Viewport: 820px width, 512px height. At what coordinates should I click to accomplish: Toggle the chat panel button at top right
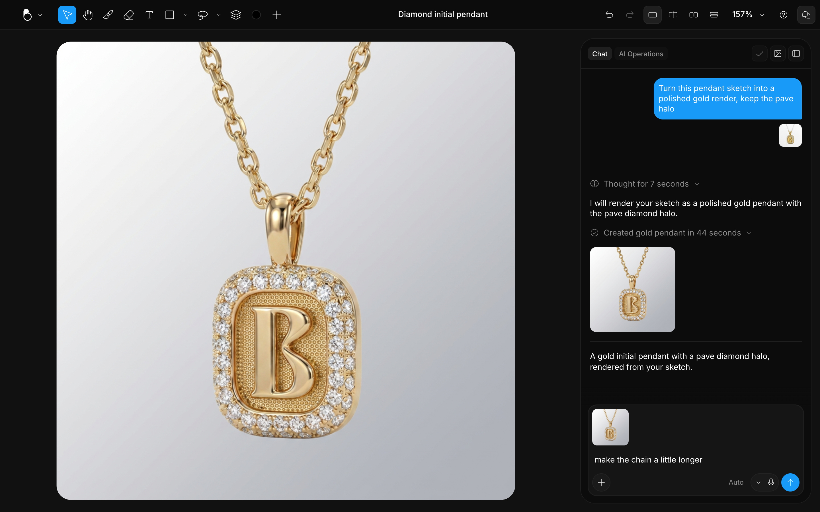[x=806, y=15]
